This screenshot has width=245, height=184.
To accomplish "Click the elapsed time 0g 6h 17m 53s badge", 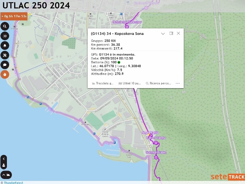I will (x=14, y=16).
